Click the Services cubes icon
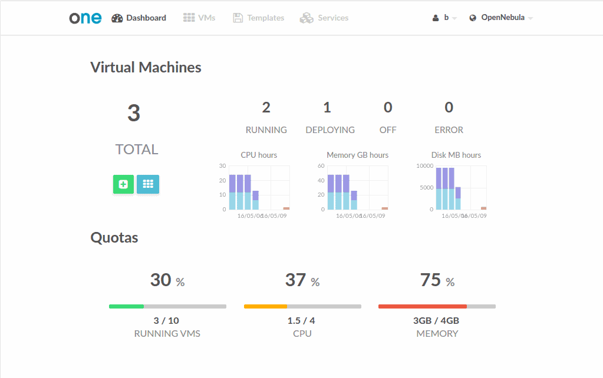 click(x=307, y=18)
